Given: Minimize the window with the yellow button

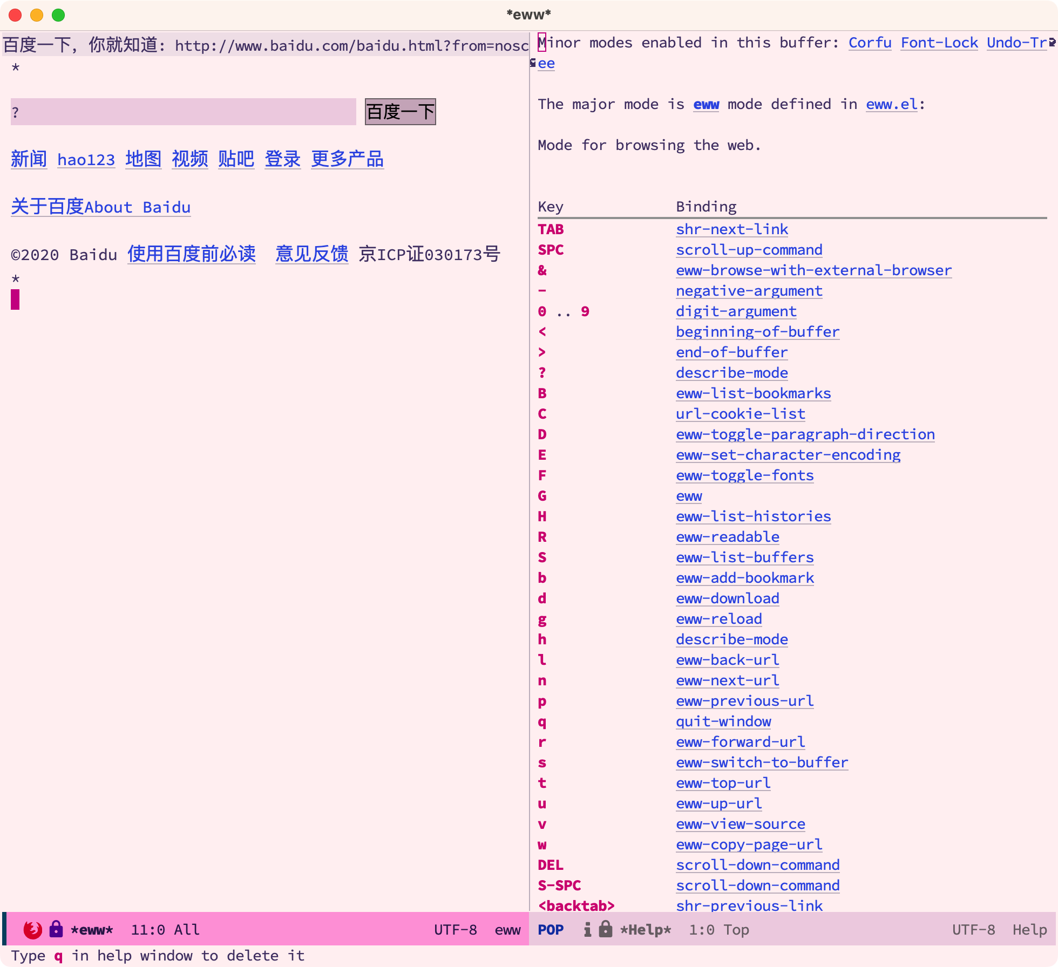Looking at the screenshot, I should point(37,15).
